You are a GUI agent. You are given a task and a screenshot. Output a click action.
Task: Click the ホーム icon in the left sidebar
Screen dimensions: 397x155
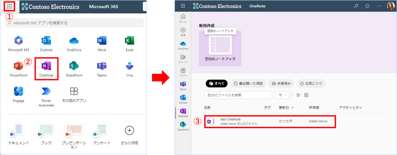coord(183,18)
